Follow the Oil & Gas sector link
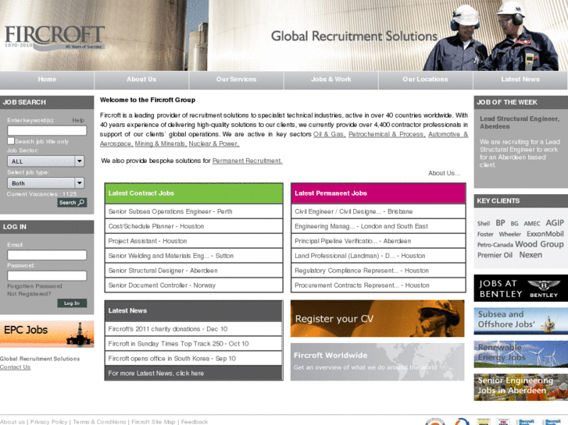The image size is (568, 425). coord(329,134)
